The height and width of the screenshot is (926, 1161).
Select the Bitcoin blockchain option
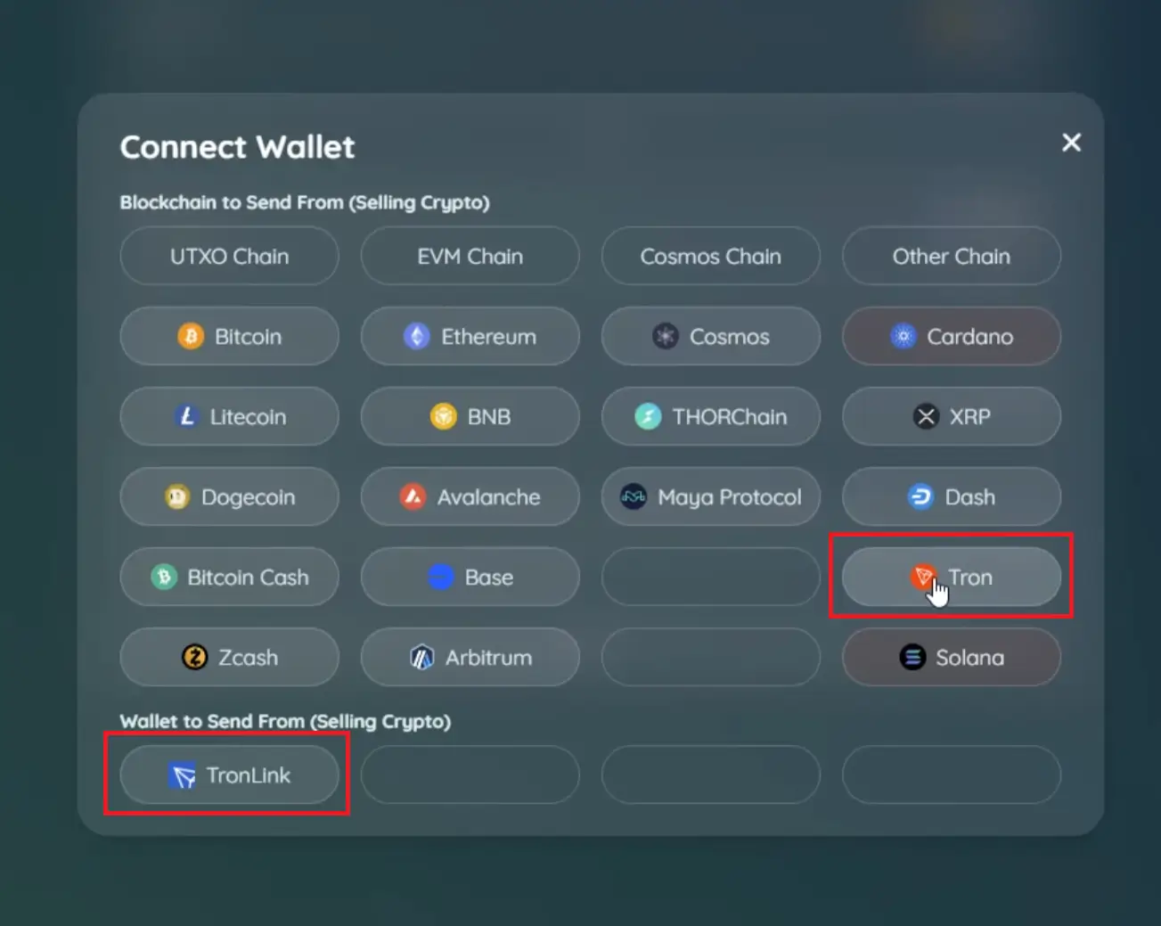tap(229, 337)
